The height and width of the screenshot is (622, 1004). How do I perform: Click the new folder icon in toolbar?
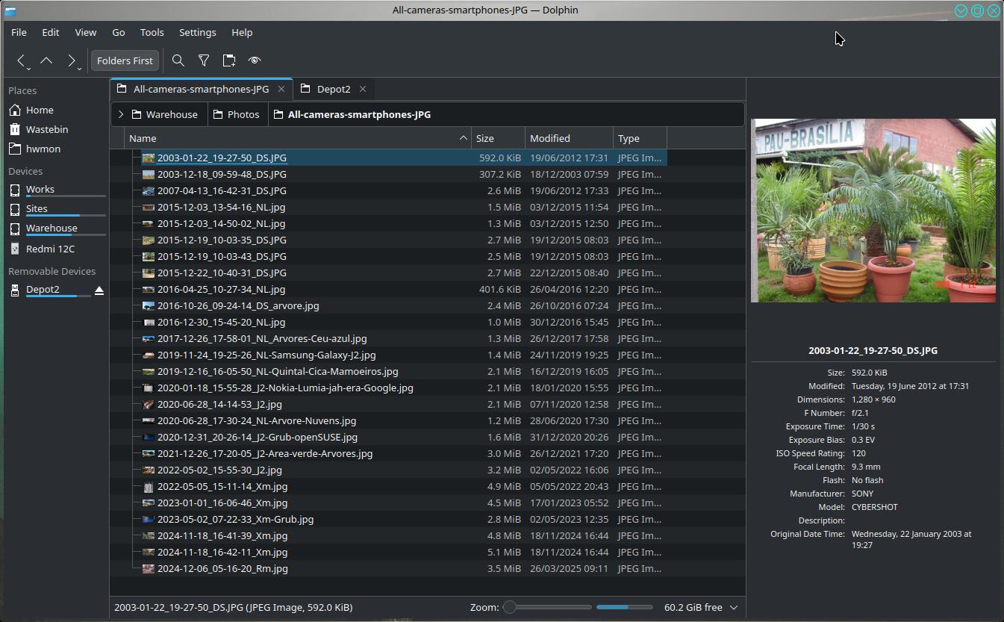[229, 60]
